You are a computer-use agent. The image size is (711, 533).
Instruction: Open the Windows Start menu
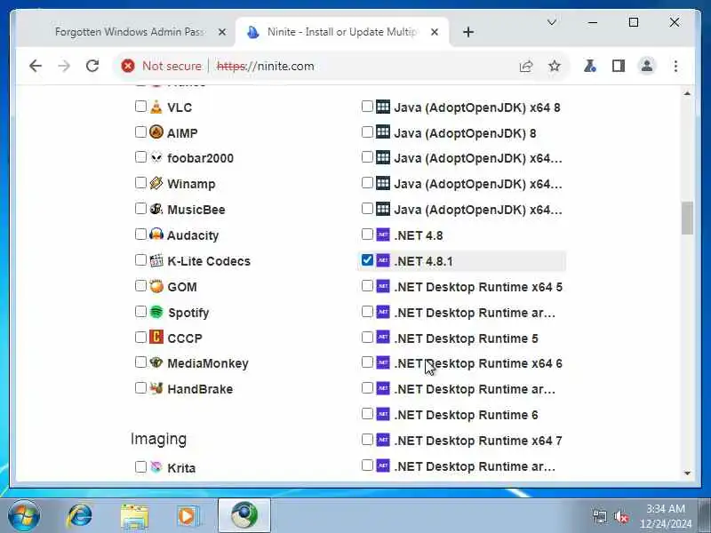[x=24, y=516]
